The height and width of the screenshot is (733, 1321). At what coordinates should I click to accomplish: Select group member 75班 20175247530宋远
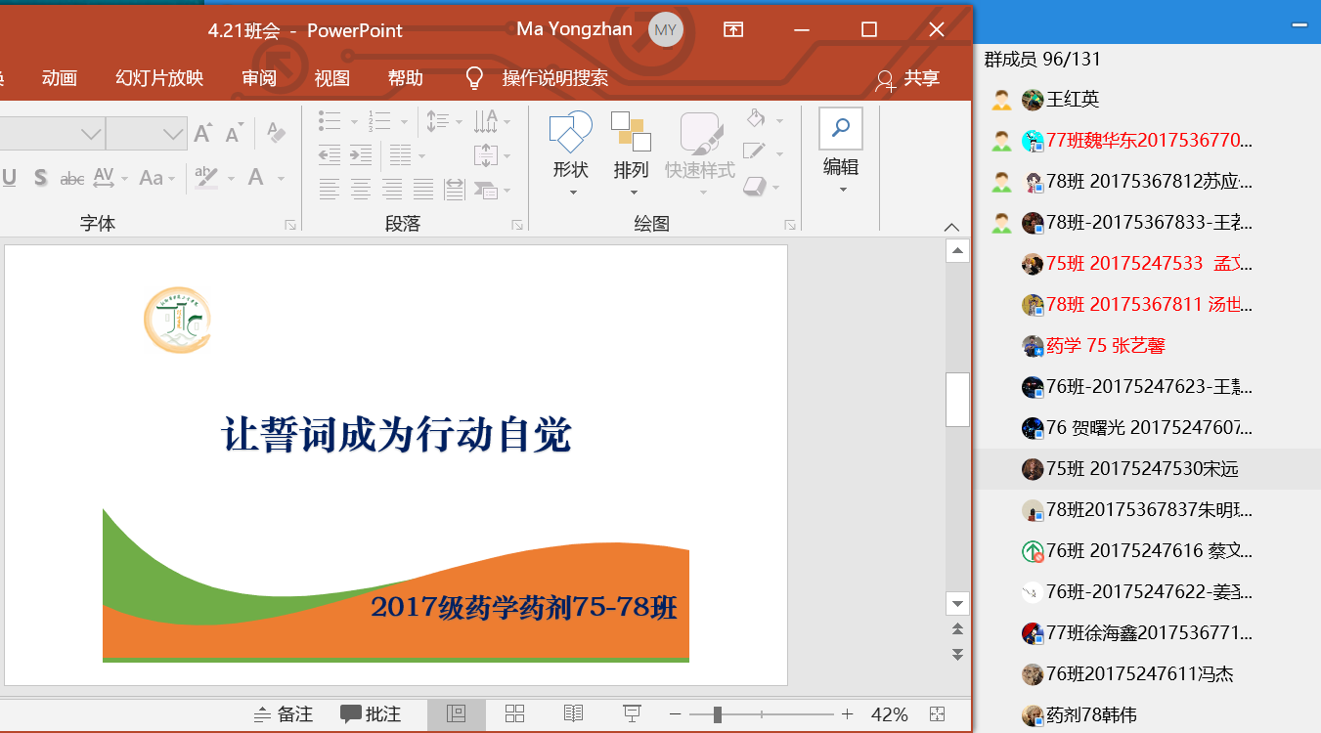[x=1142, y=469]
